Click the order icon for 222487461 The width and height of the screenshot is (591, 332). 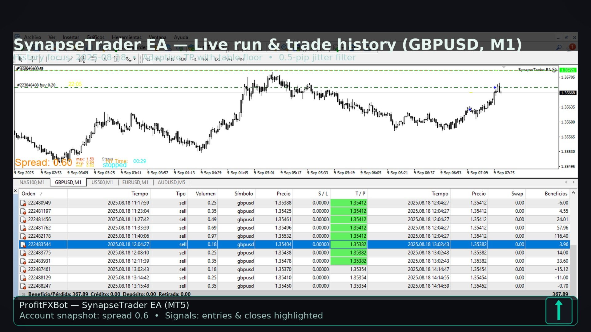point(23,269)
